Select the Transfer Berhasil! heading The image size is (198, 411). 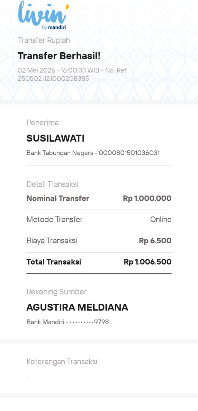click(x=59, y=56)
